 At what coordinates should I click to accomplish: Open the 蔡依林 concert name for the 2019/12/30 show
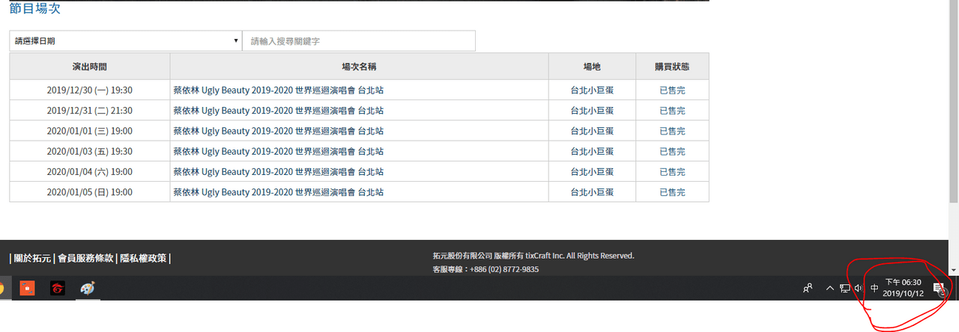pyautogui.click(x=279, y=90)
